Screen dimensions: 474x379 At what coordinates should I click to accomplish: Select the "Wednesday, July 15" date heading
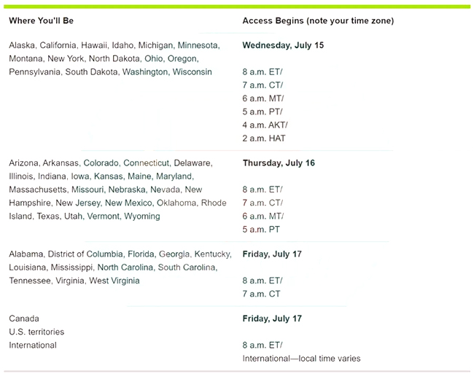(283, 45)
